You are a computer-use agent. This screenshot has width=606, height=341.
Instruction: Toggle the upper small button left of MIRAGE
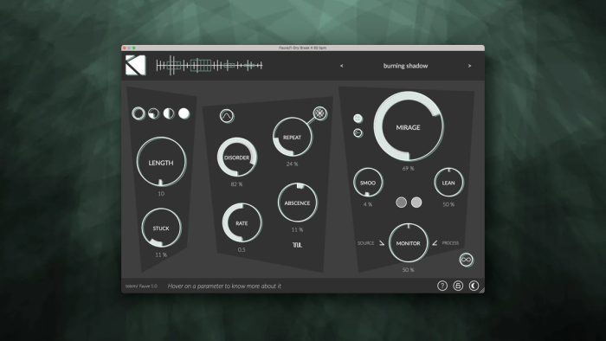(x=358, y=119)
